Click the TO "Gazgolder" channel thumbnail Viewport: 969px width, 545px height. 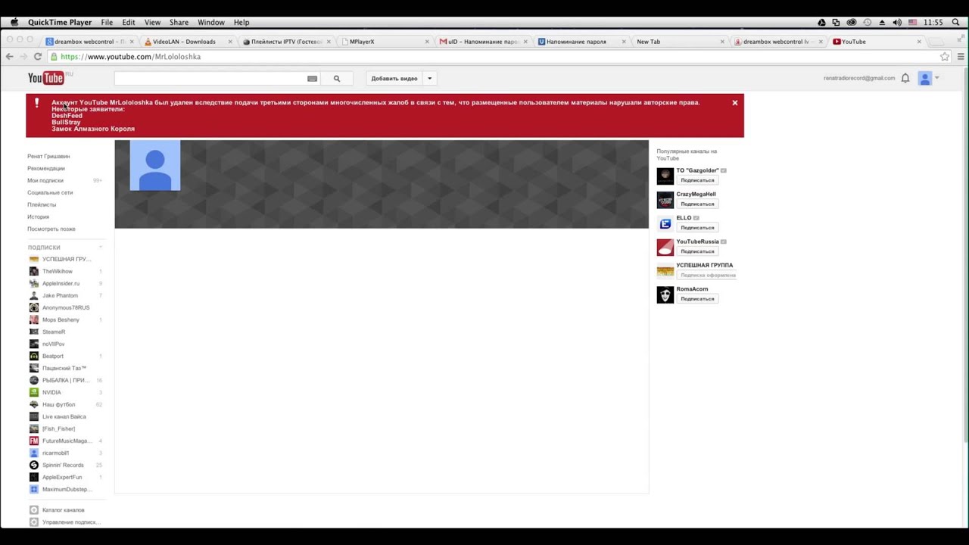point(665,176)
